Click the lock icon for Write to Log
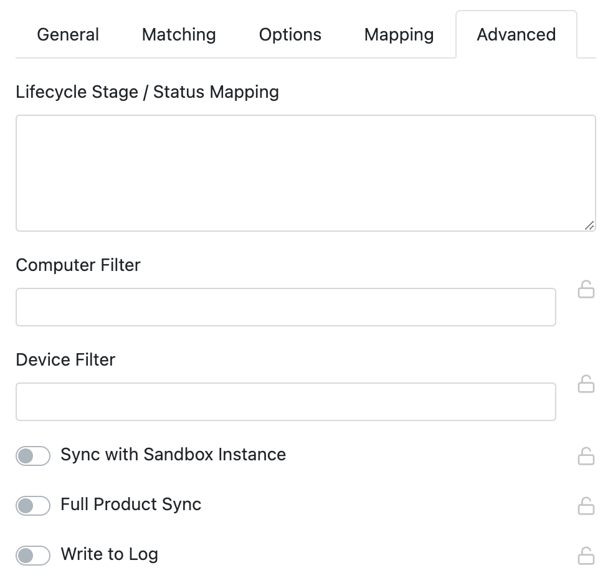The image size is (613, 588). pyautogui.click(x=586, y=556)
